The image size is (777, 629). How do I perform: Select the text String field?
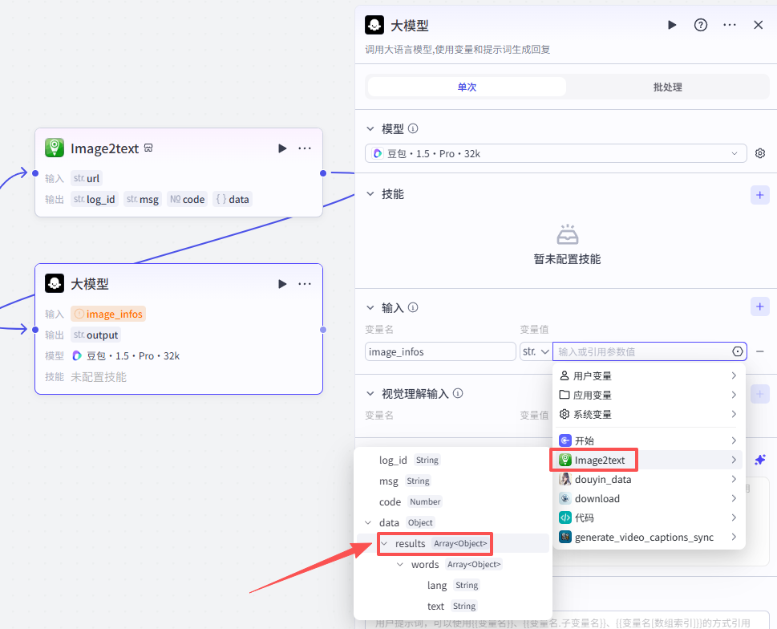pos(436,606)
